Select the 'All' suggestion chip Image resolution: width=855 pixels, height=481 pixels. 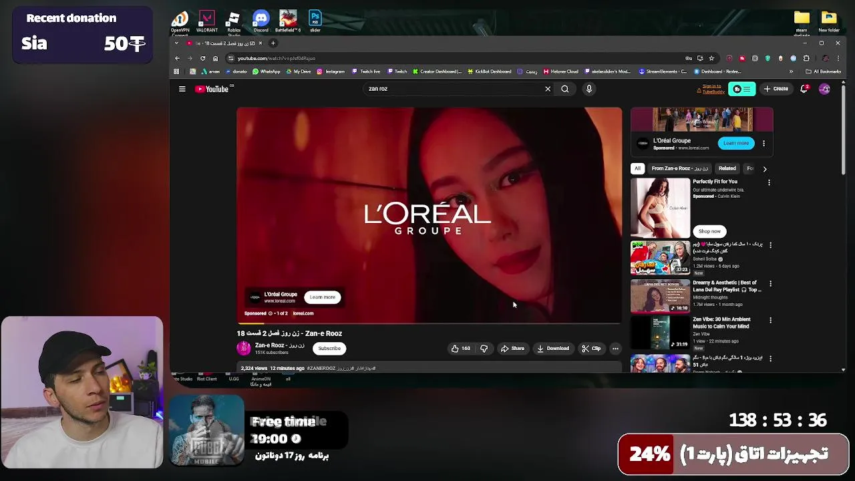637,168
